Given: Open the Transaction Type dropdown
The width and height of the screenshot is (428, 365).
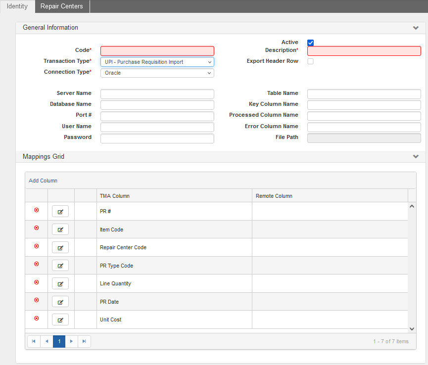Looking at the screenshot, I should click(157, 62).
